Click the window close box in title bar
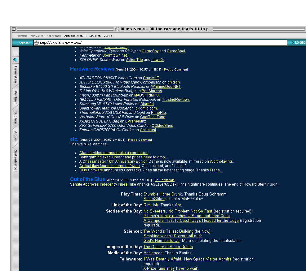306x271 pixels. click(14, 29)
